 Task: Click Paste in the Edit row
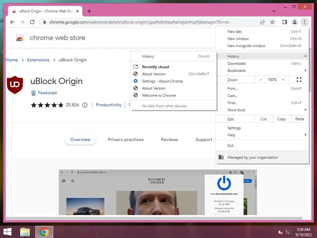(x=300, y=119)
